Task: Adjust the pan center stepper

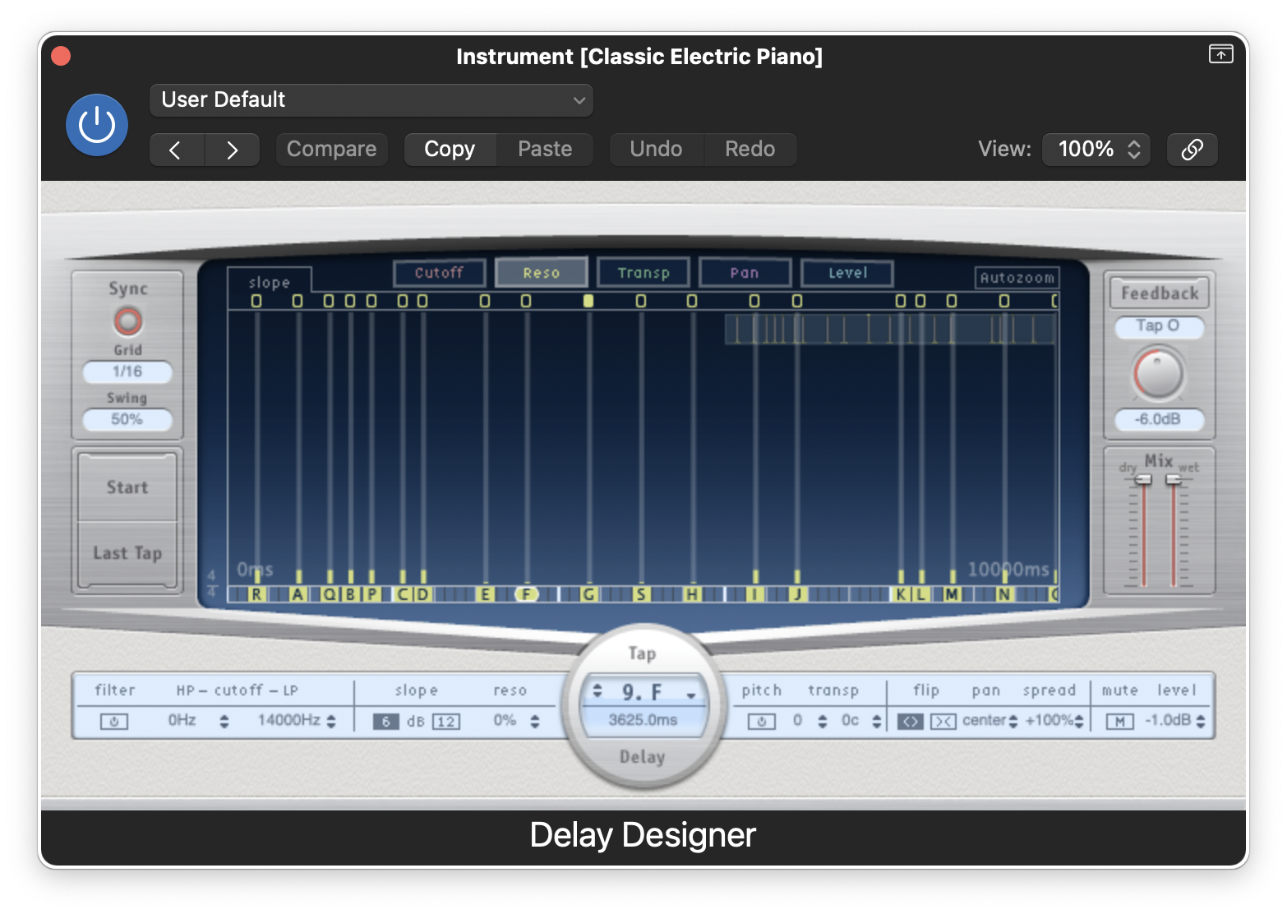Action: coord(1013,722)
